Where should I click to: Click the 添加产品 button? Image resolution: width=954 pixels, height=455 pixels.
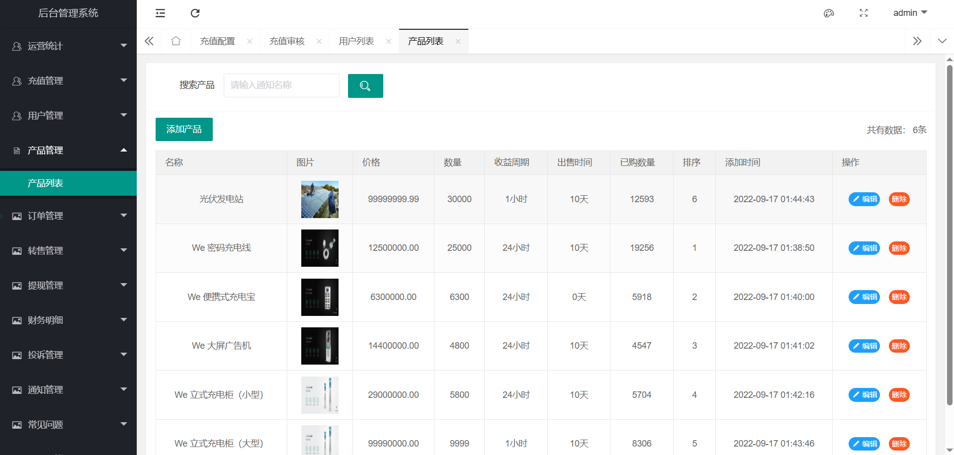coord(184,130)
